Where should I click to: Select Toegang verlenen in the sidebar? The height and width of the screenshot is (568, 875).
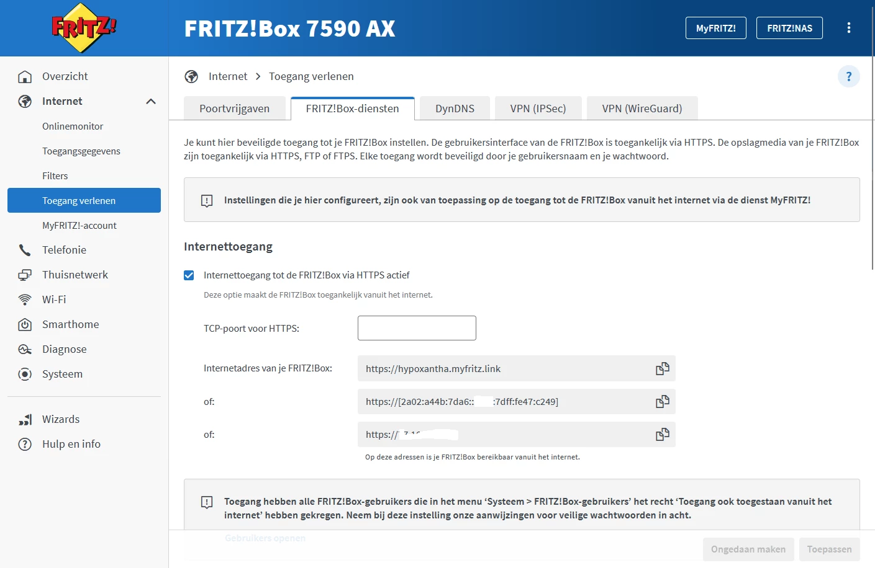point(84,200)
